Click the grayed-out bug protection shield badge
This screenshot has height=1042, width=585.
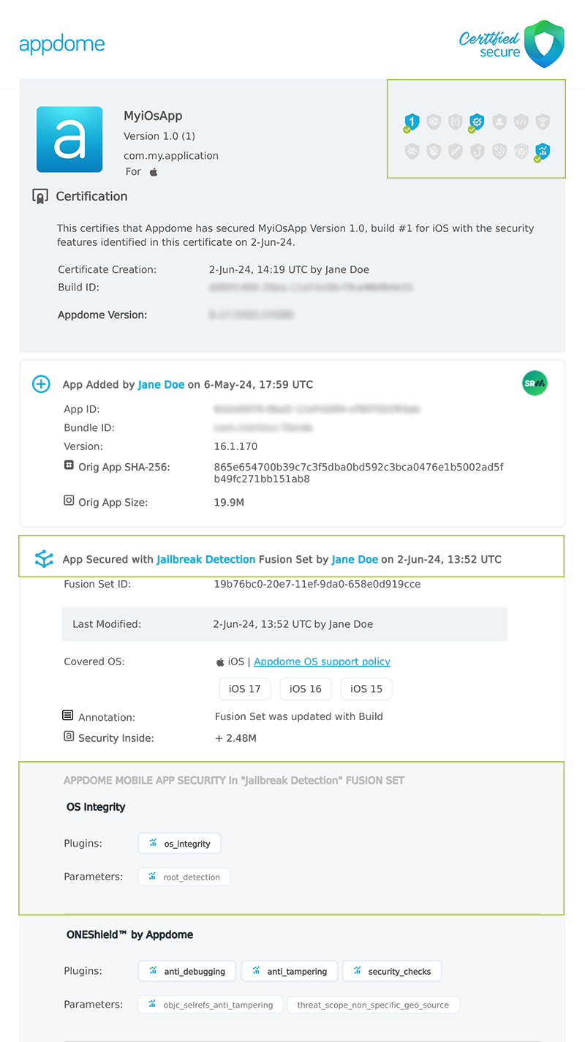(x=433, y=151)
